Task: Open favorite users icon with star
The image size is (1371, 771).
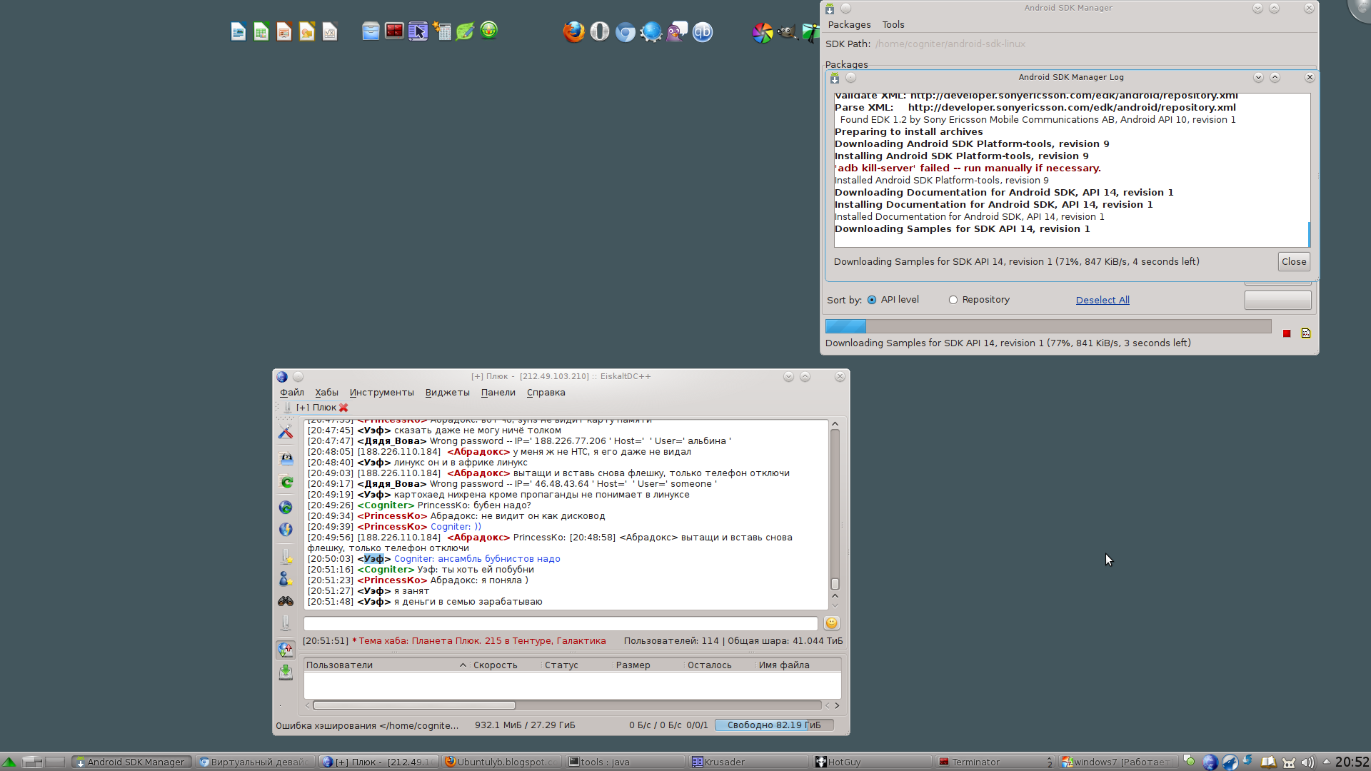Action: pyautogui.click(x=286, y=578)
